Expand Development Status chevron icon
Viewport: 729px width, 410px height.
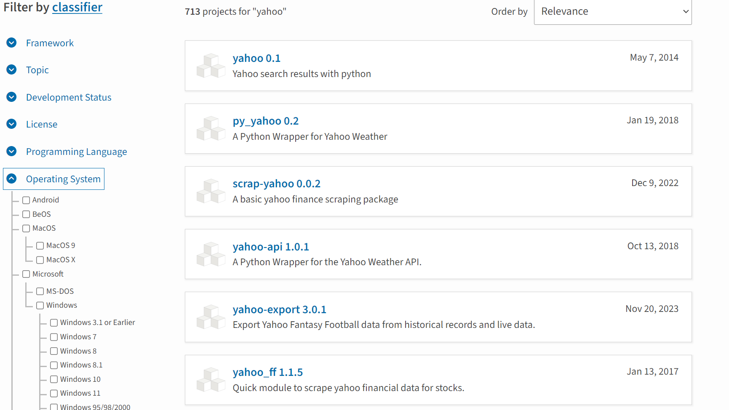tap(12, 97)
